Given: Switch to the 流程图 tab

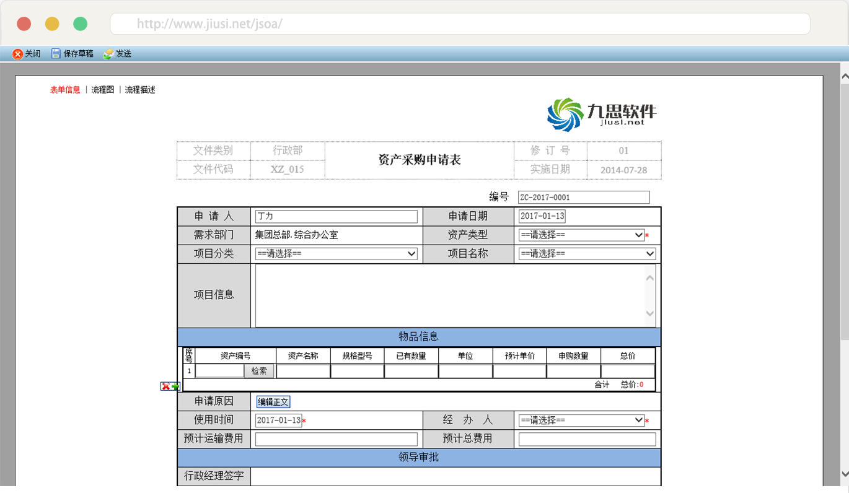Looking at the screenshot, I should pos(103,90).
